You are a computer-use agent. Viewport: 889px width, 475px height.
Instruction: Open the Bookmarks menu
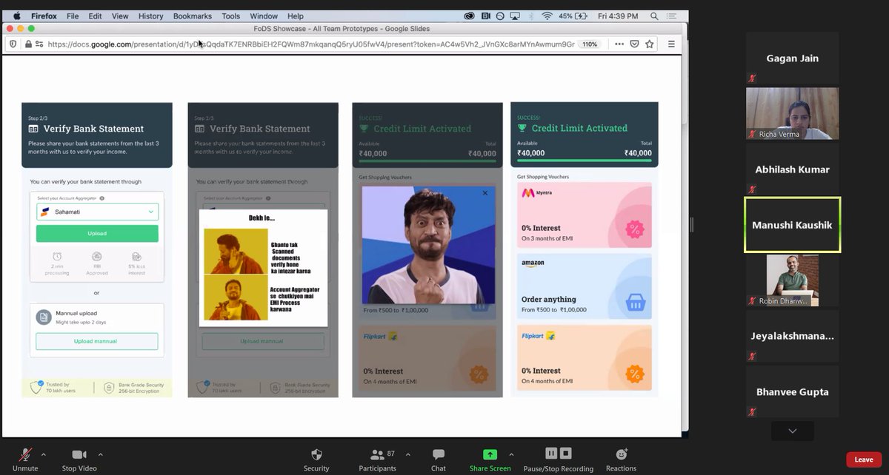click(x=192, y=16)
